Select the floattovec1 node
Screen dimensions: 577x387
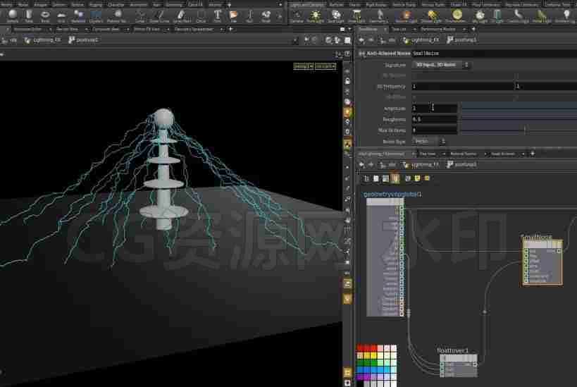click(x=459, y=366)
